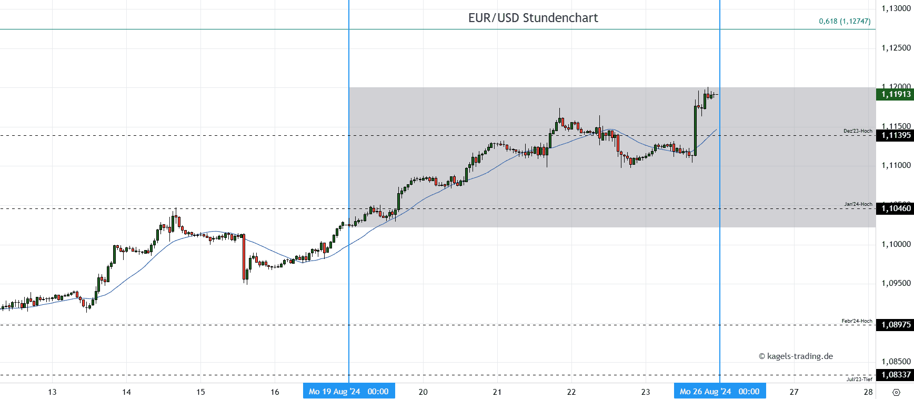Click date 22 on time axis
Screen dimensions: 914x399
571,392
